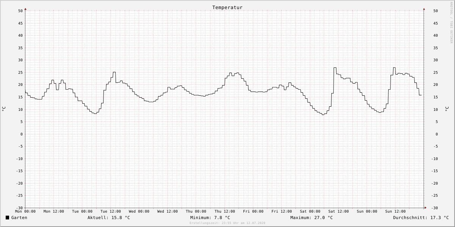Click the 30 label on left temperature axis
Image resolution: width=455 pixels, height=227 pixels.
pos(20,60)
